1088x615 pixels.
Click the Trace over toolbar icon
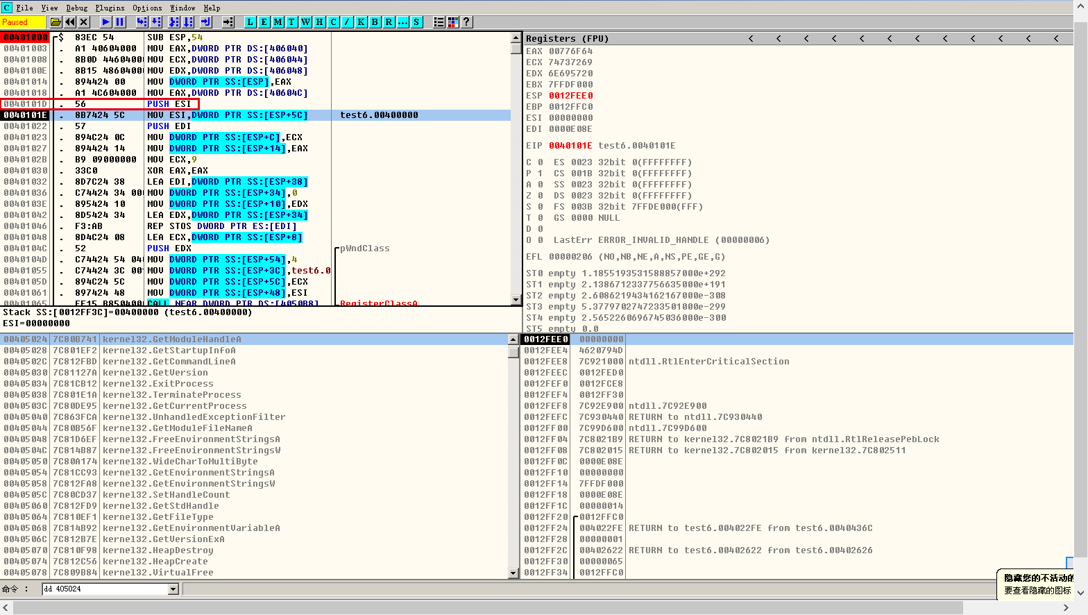coord(188,22)
